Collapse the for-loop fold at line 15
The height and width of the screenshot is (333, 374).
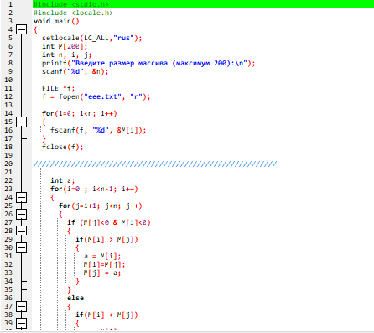point(22,122)
